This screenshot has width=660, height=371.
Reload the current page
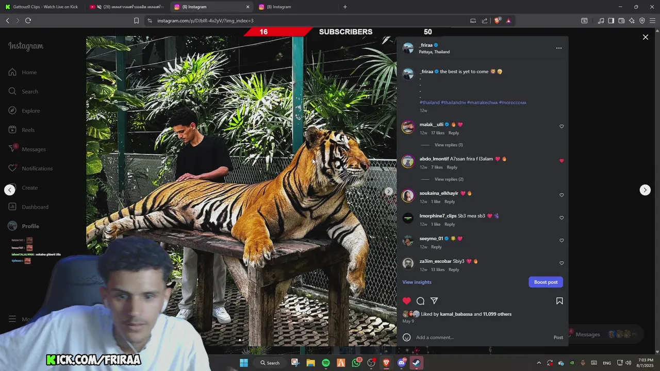28,21
